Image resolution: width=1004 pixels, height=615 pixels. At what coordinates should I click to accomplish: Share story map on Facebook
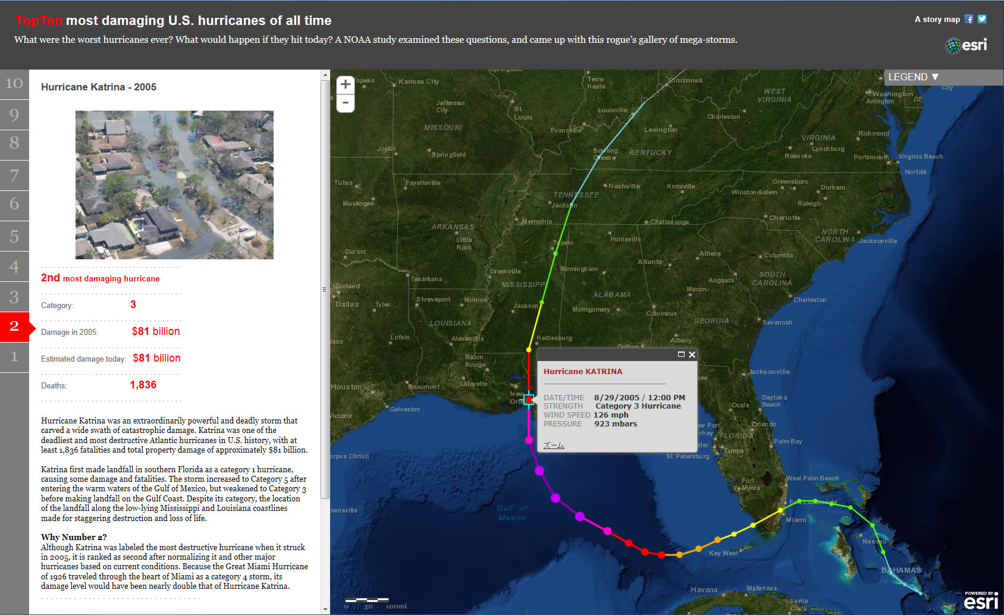969,19
